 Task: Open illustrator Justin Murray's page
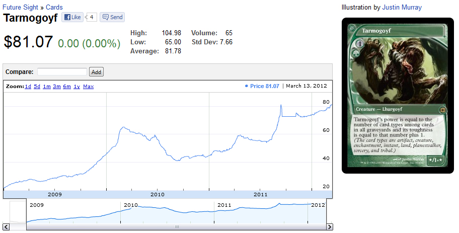pos(402,8)
